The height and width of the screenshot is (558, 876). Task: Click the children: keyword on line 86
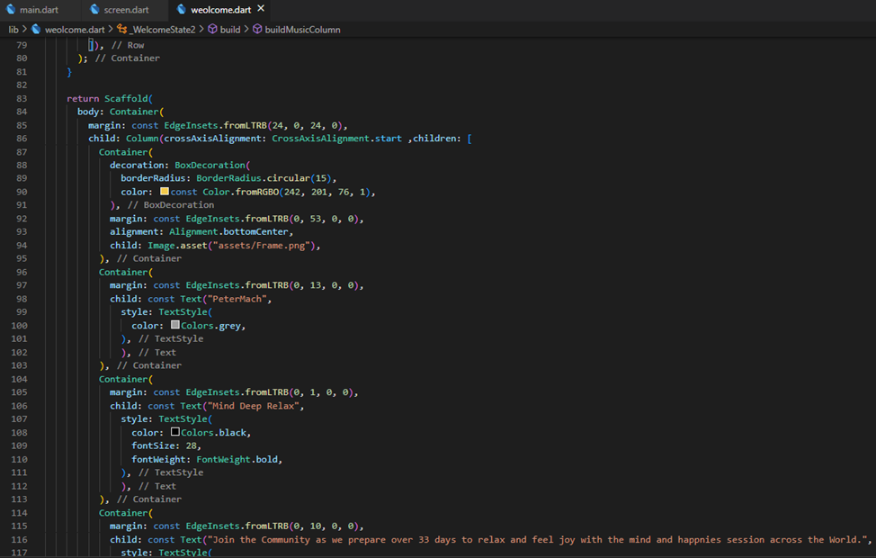coord(437,139)
